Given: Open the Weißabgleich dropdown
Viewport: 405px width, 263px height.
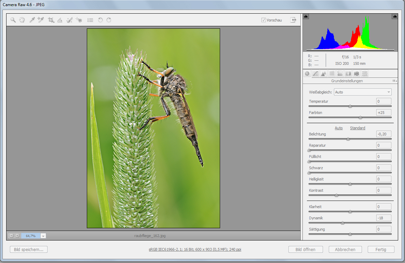Looking at the screenshot, I should pyautogui.click(x=363, y=92).
